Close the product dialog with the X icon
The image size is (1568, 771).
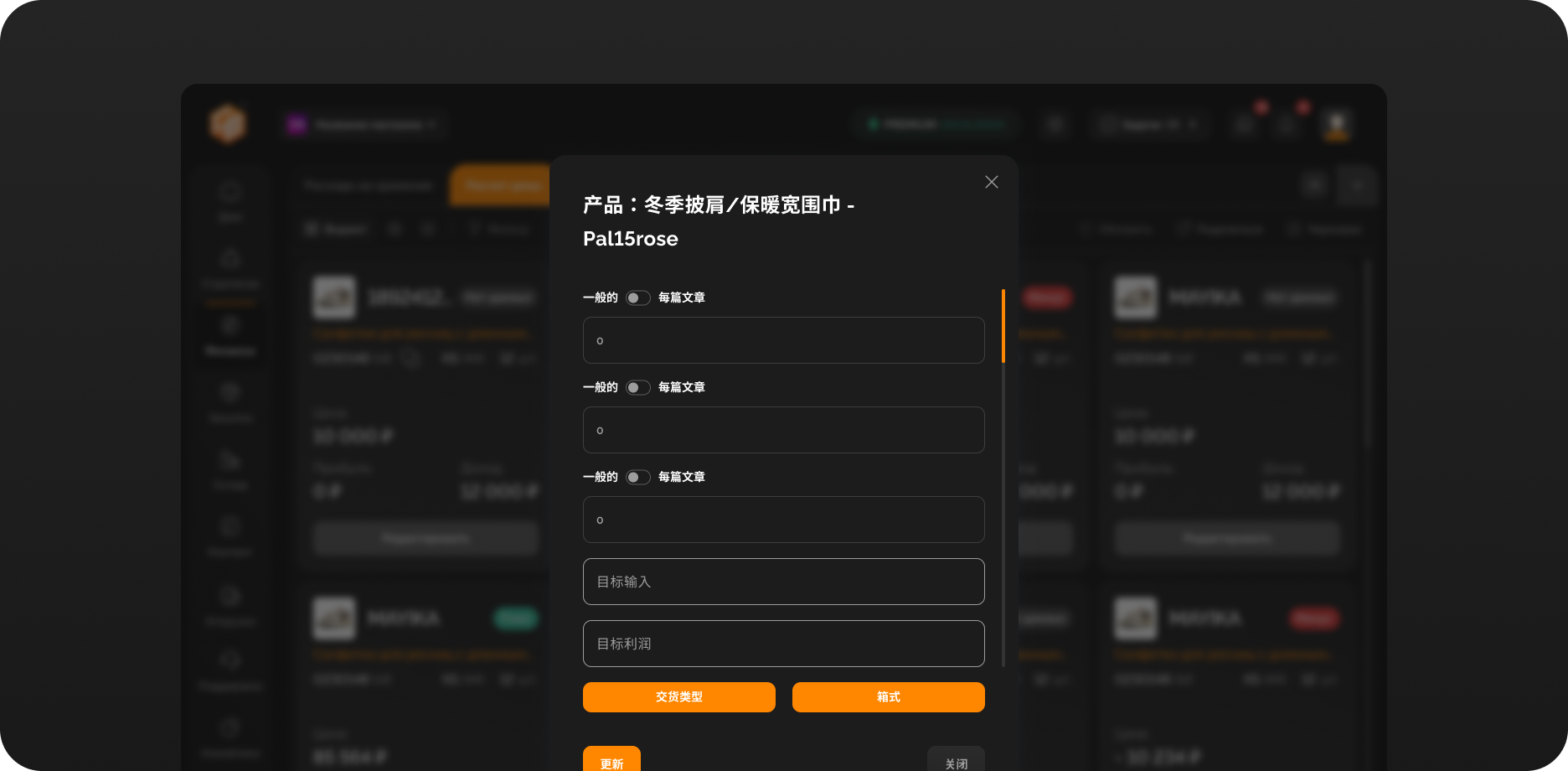[x=991, y=182]
